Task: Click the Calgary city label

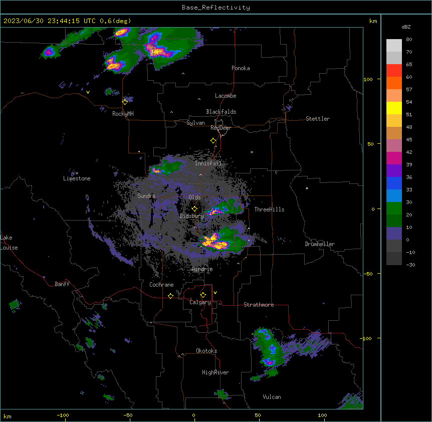Action: coord(200,302)
